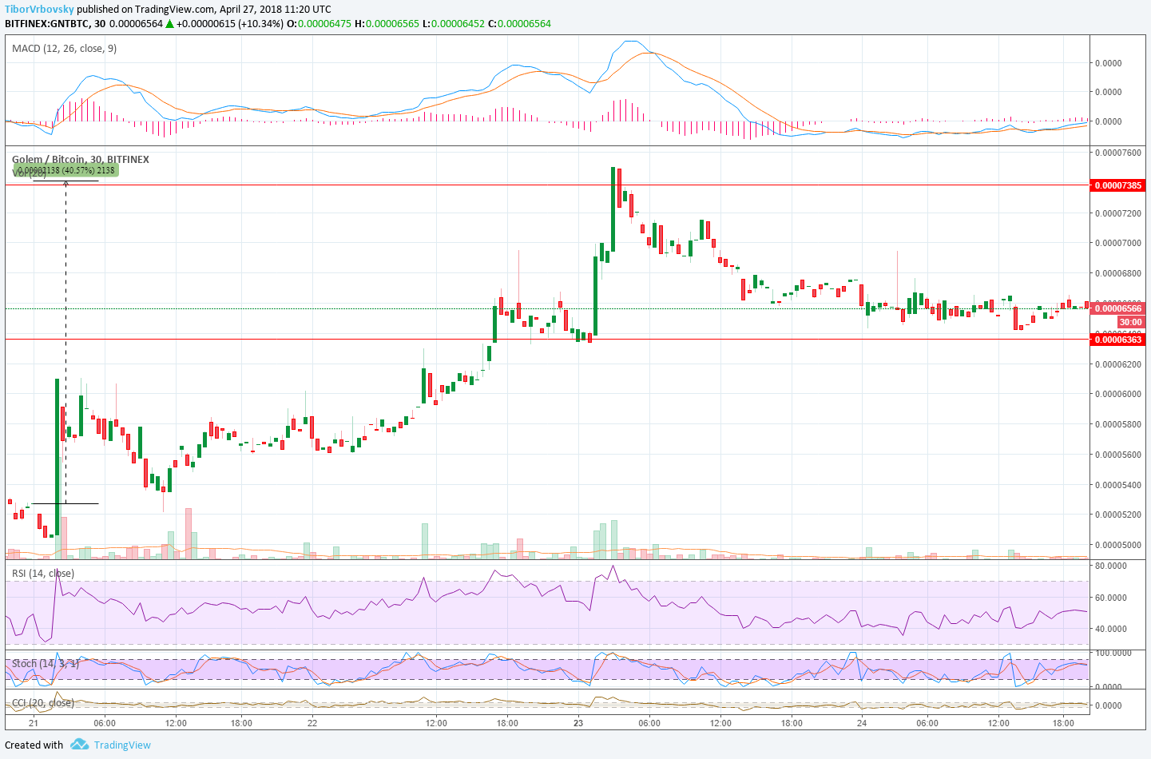1151x759 pixels.
Task: Select the MACD (12, 26, close, 9) indicator label
Action: pos(65,48)
